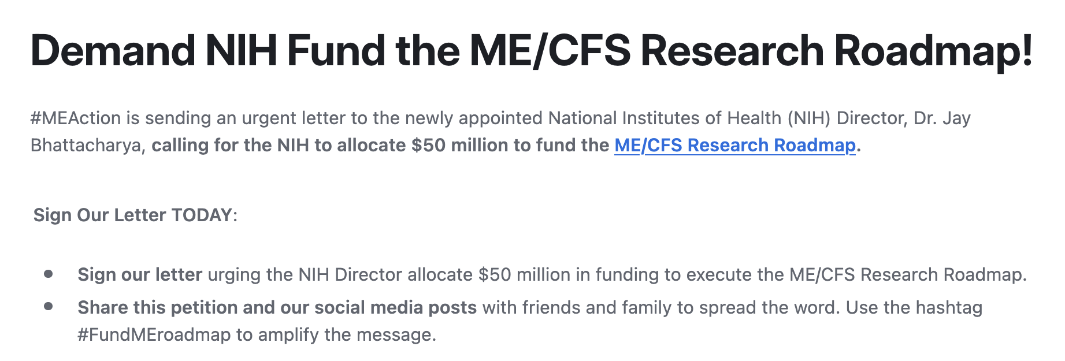The image size is (1065, 361).
Task: Click the word "Demand" in the page heading
Action: click(113, 51)
